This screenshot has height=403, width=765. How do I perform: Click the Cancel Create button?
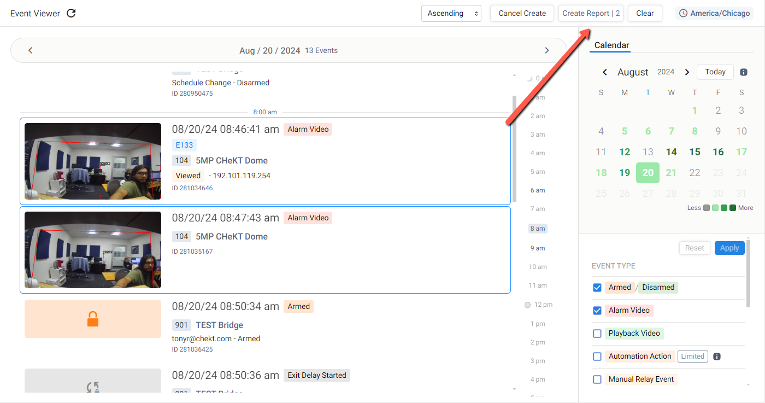point(522,14)
